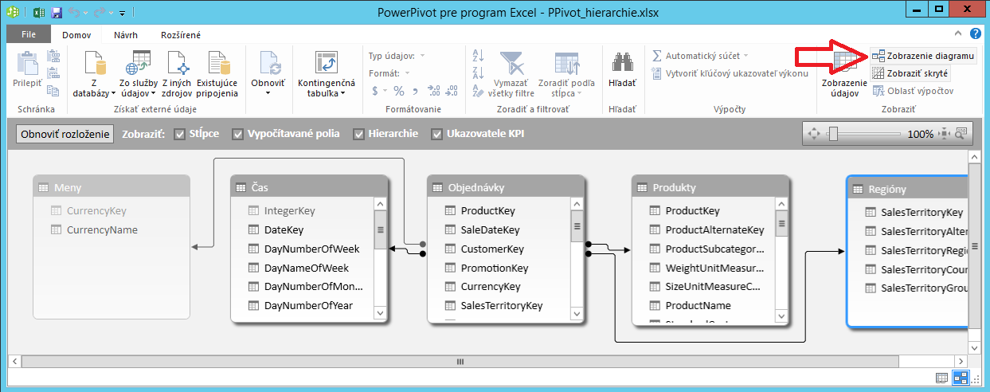Select CurrencyName in Meny table
The width and height of the screenshot is (990, 392).
pos(102,229)
